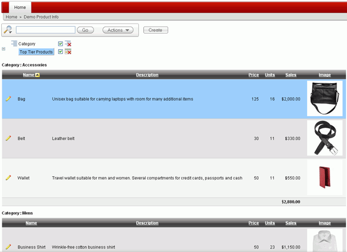Open the search magnifier column selector
The width and height of the screenshot is (347, 252).
click(8, 29)
